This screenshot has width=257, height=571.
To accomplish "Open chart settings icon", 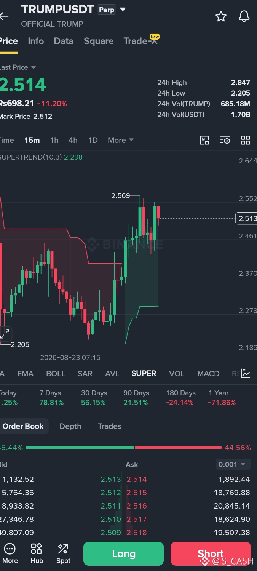I will 225,140.
